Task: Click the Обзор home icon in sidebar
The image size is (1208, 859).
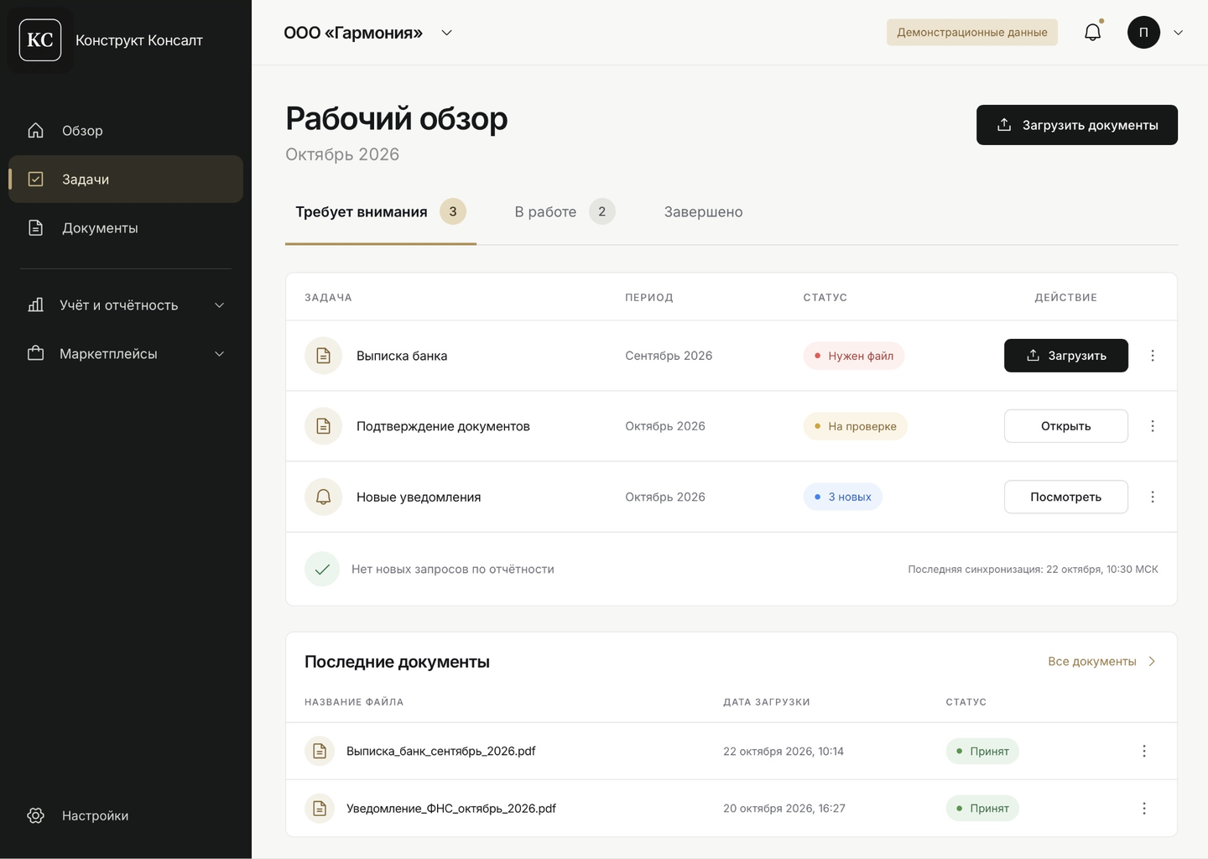Action: pyautogui.click(x=35, y=130)
